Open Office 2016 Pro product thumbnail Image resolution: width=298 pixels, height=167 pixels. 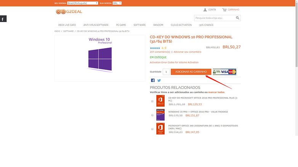click(160, 101)
